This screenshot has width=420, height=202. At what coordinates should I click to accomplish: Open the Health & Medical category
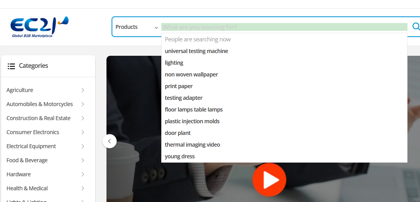[x=27, y=188]
